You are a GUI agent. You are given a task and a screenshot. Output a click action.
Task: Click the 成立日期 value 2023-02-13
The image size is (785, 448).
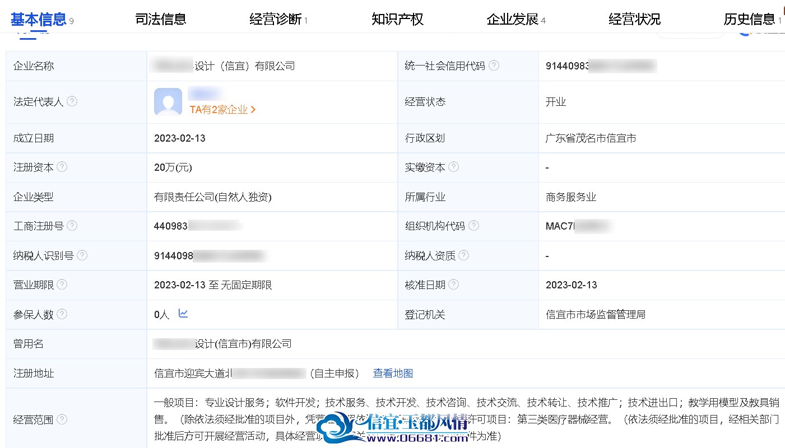[180, 138]
